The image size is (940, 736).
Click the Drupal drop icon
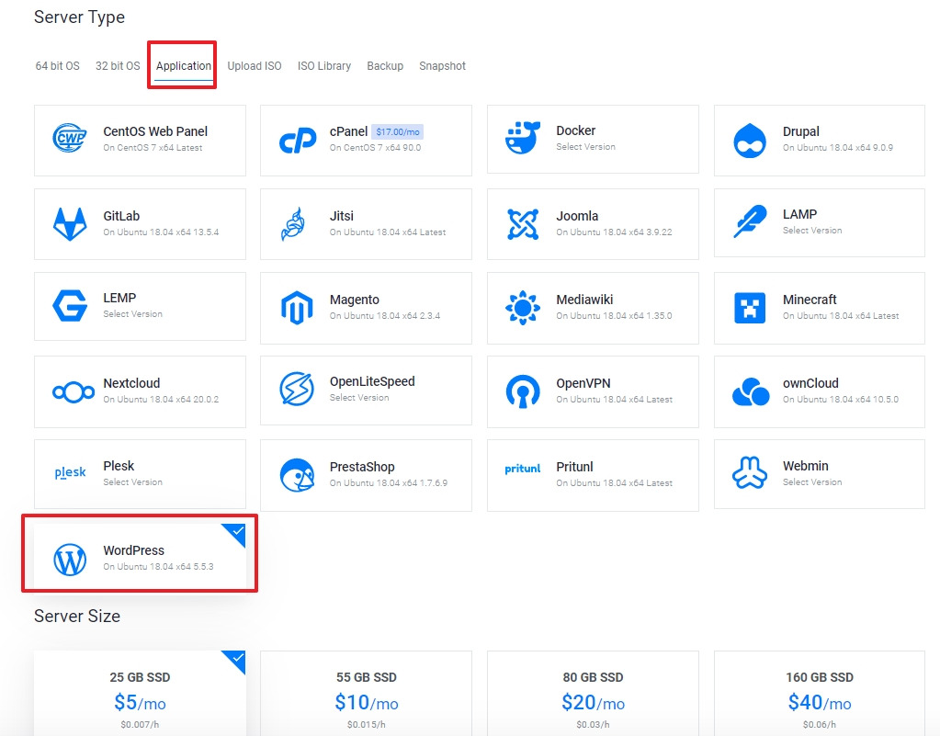tap(750, 141)
